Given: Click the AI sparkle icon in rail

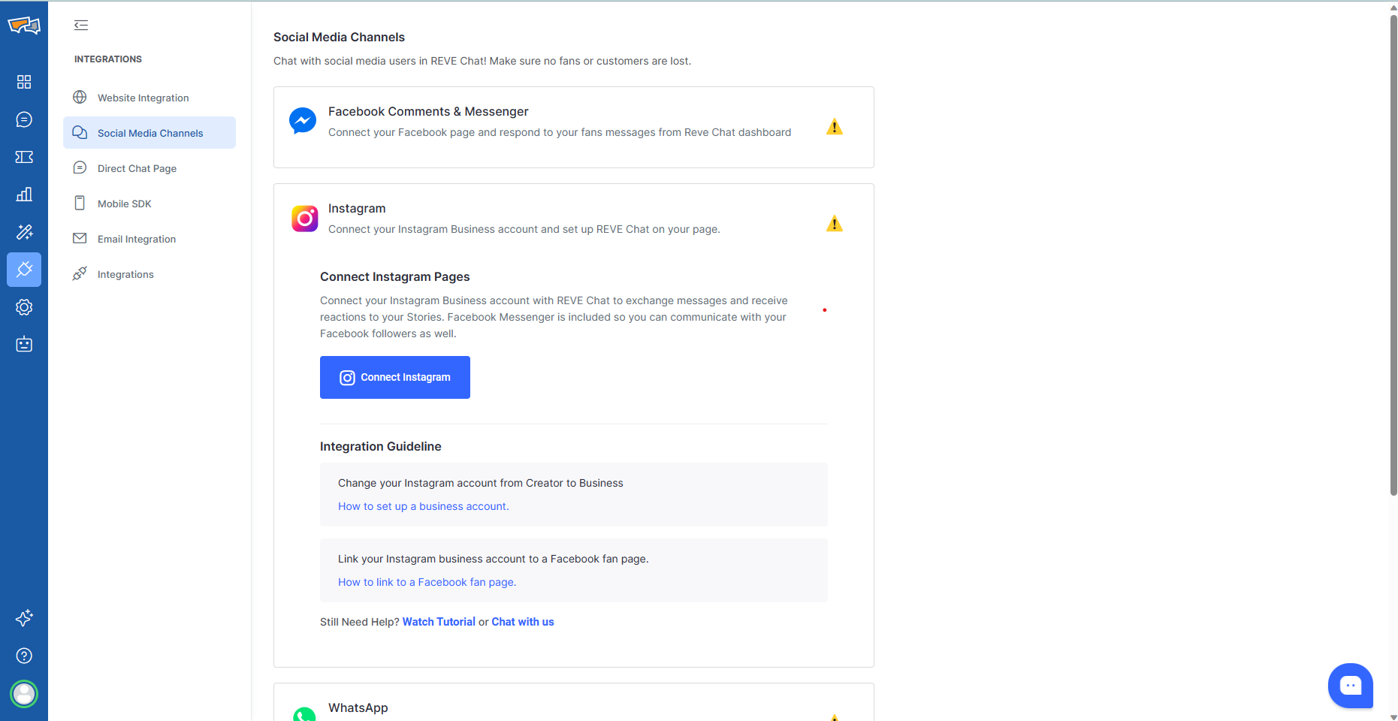Looking at the screenshot, I should click(24, 618).
